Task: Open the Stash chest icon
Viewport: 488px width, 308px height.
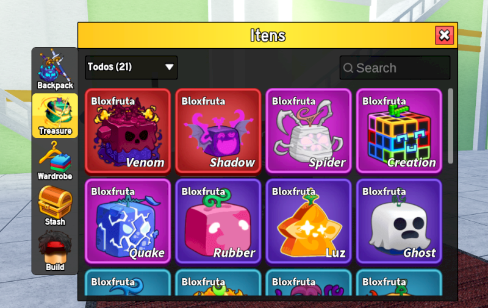Action: click(55, 206)
